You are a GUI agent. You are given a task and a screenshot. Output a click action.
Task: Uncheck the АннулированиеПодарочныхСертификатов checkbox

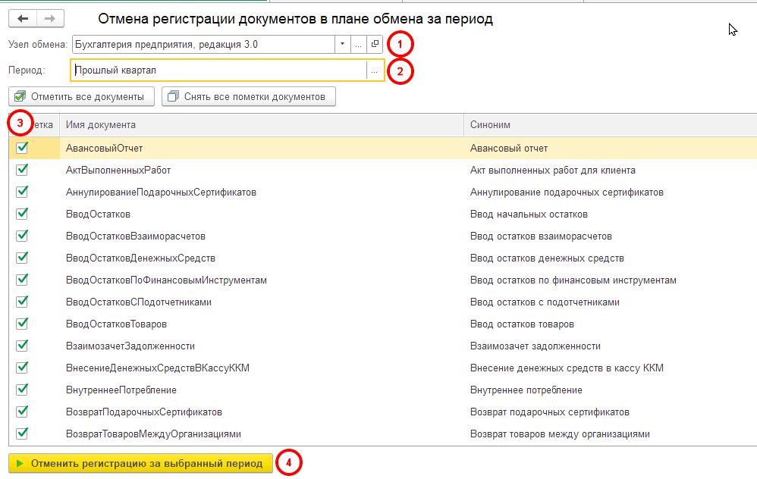coord(22,192)
